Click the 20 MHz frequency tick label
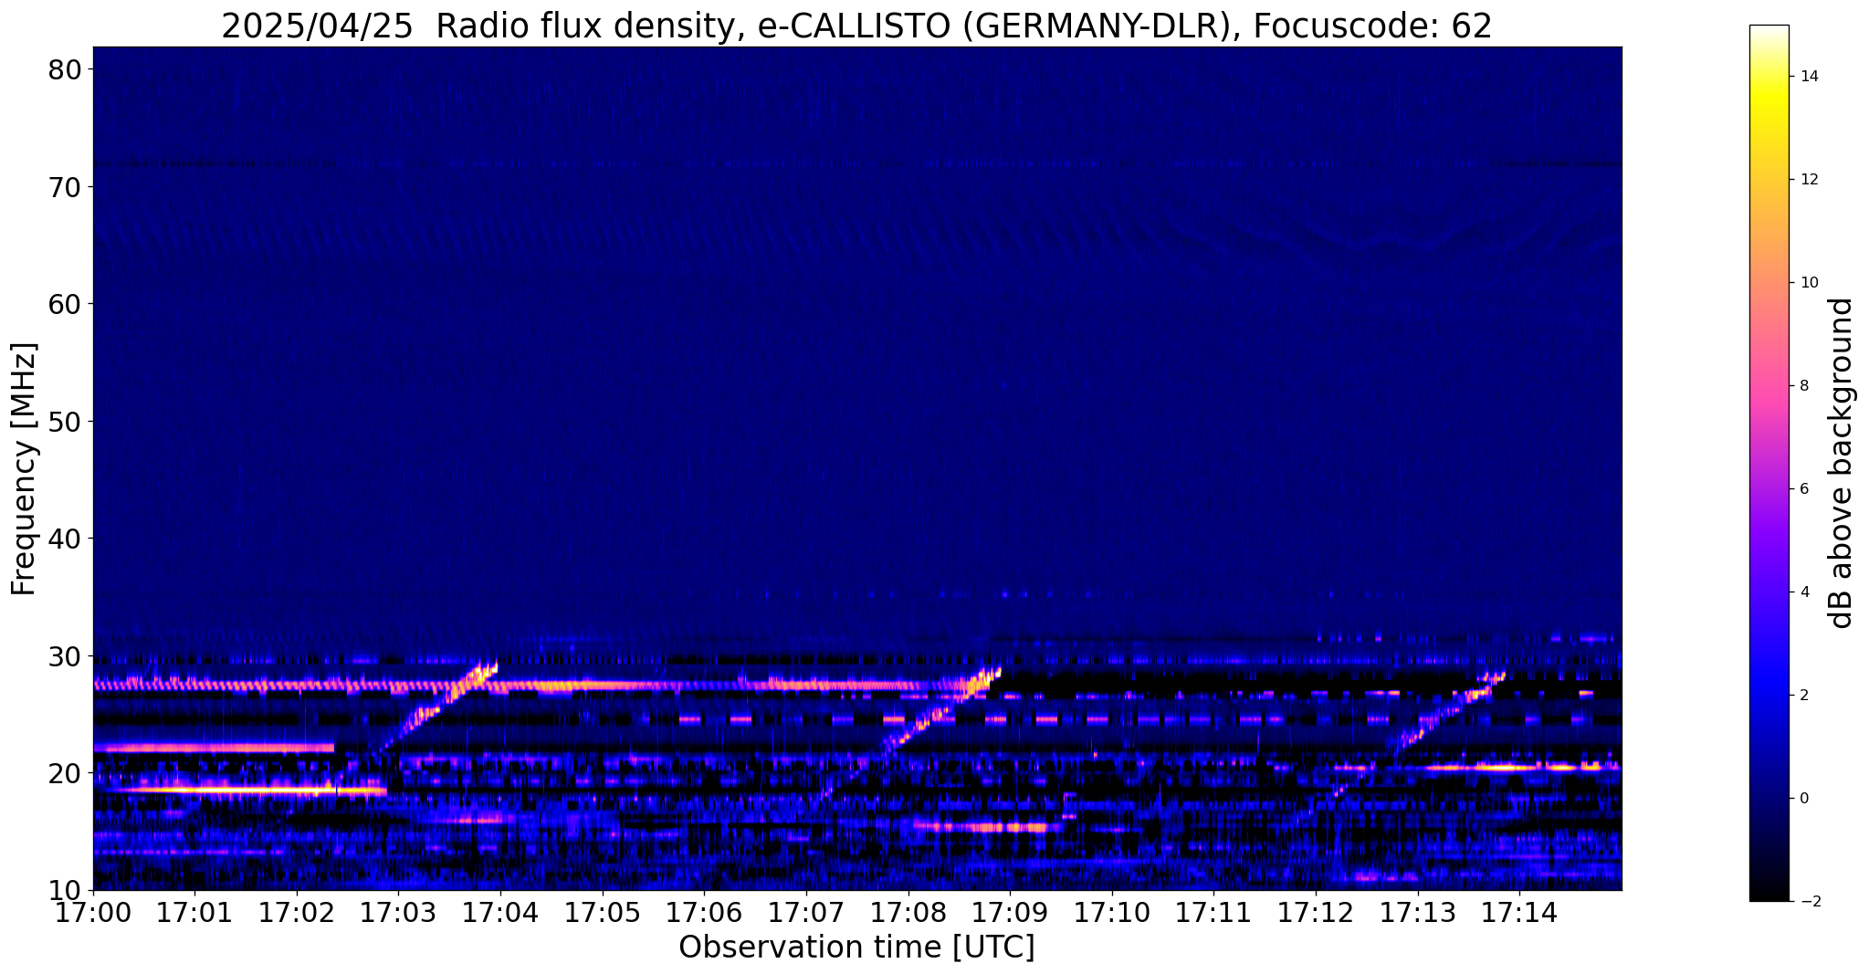Viewport: 1869px width, 974px height. 65,773
